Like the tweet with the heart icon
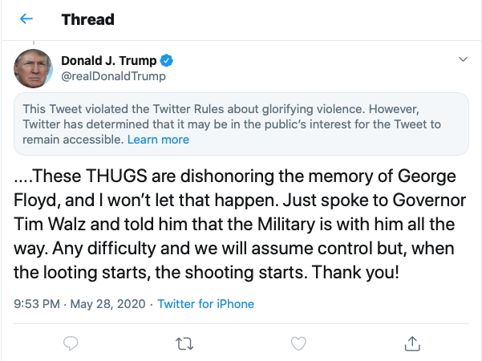The height and width of the screenshot is (361, 482). (x=298, y=343)
